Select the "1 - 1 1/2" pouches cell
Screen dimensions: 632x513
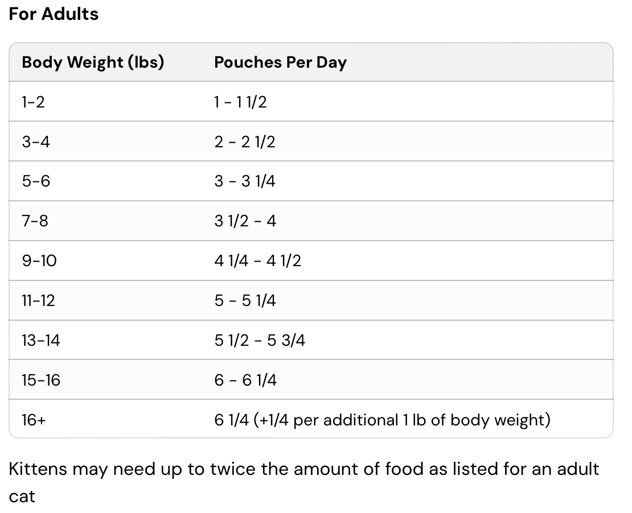[240, 102]
